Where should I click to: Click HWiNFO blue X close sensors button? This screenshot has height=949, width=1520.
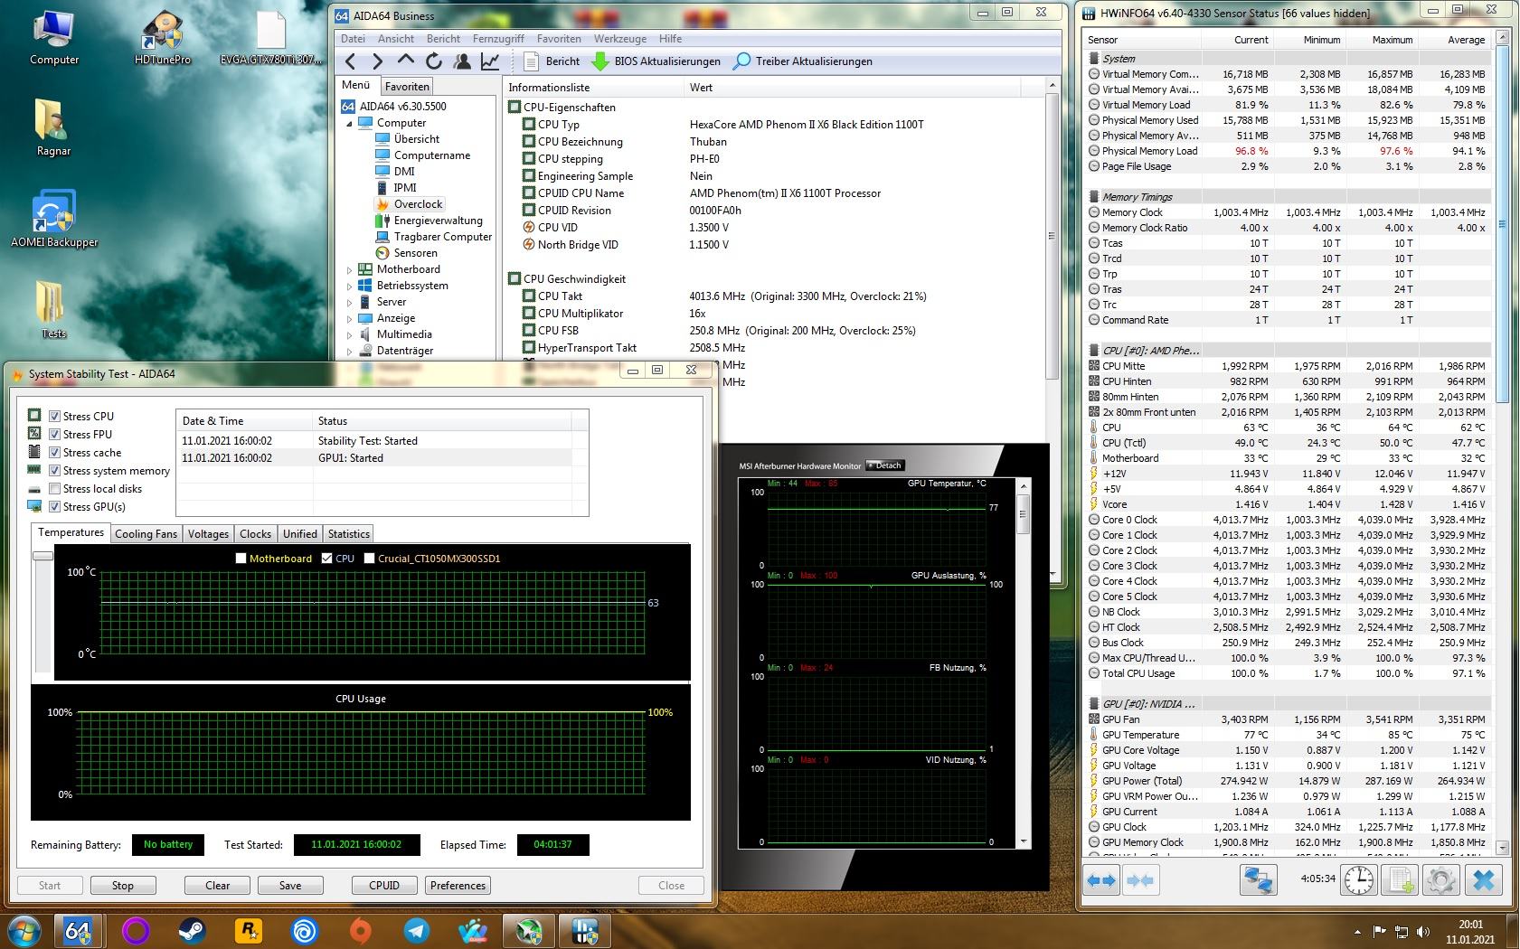[1484, 879]
